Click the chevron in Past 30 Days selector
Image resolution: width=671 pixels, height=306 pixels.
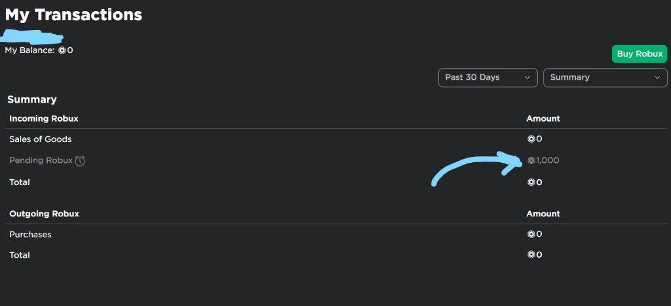point(527,78)
